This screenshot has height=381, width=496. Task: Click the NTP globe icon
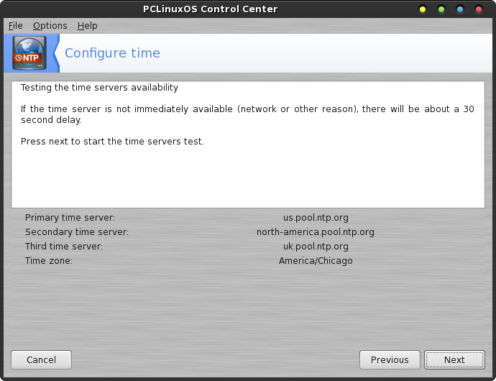click(x=29, y=53)
